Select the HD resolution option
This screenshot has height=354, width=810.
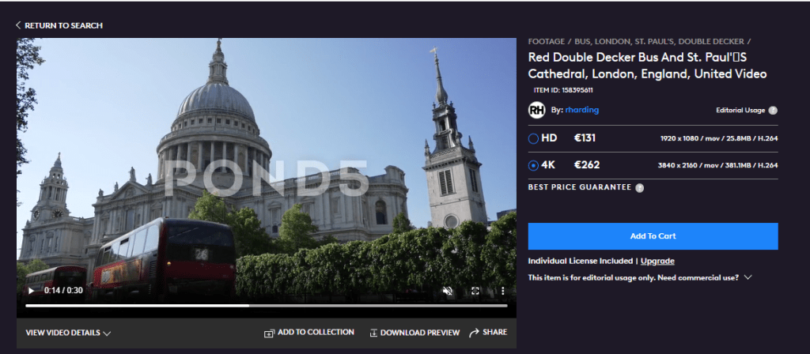pos(533,138)
